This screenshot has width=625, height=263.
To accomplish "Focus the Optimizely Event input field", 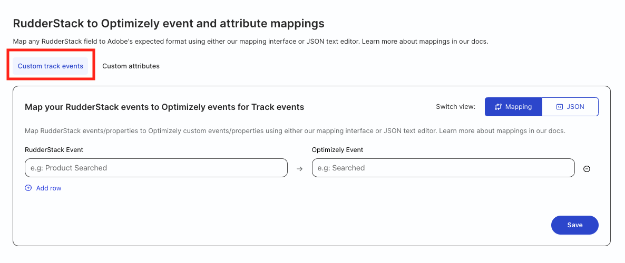I will [443, 168].
